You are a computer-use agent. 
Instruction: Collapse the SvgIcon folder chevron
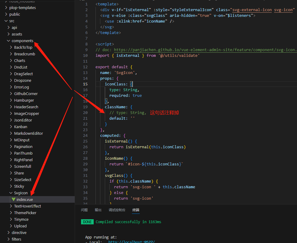(11, 193)
